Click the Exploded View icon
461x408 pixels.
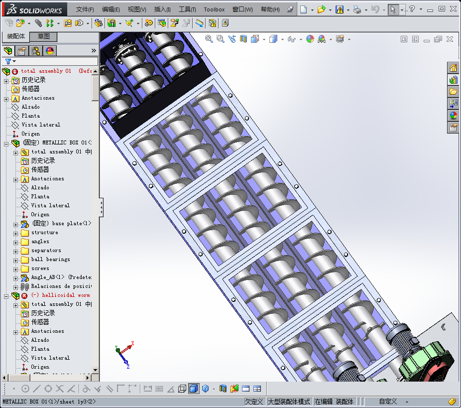click(x=175, y=23)
